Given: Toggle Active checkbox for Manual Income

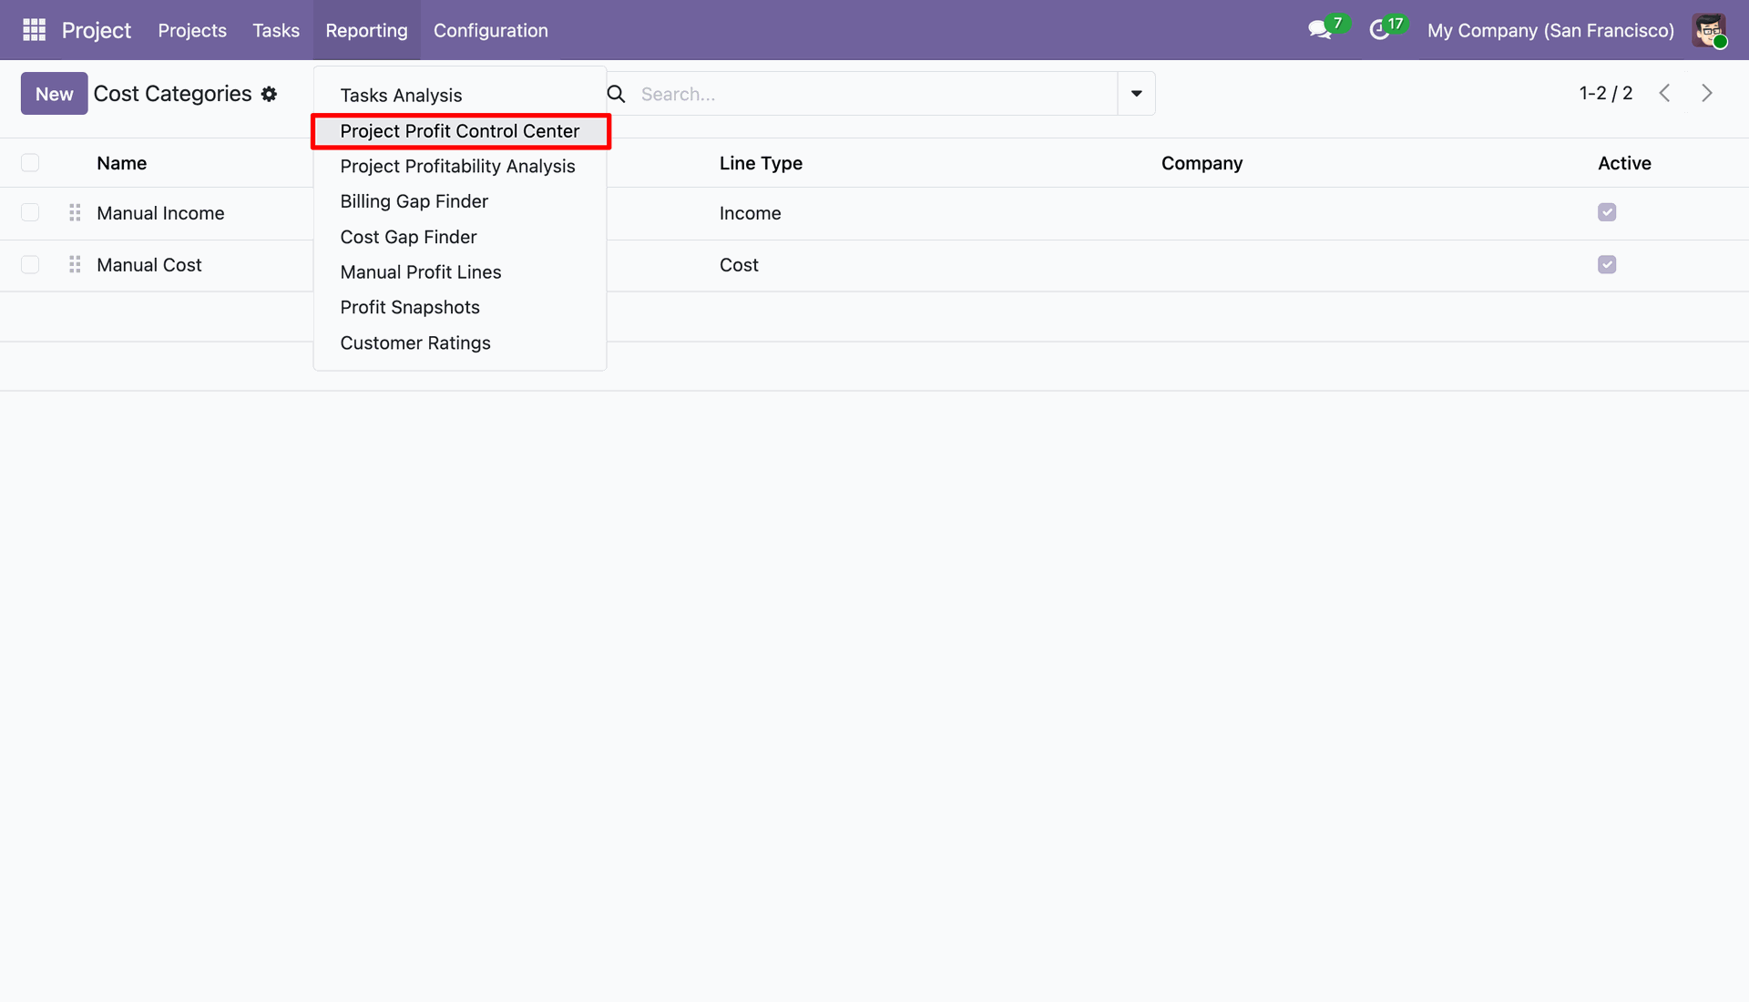Looking at the screenshot, I should click(x=1607, y=212).
